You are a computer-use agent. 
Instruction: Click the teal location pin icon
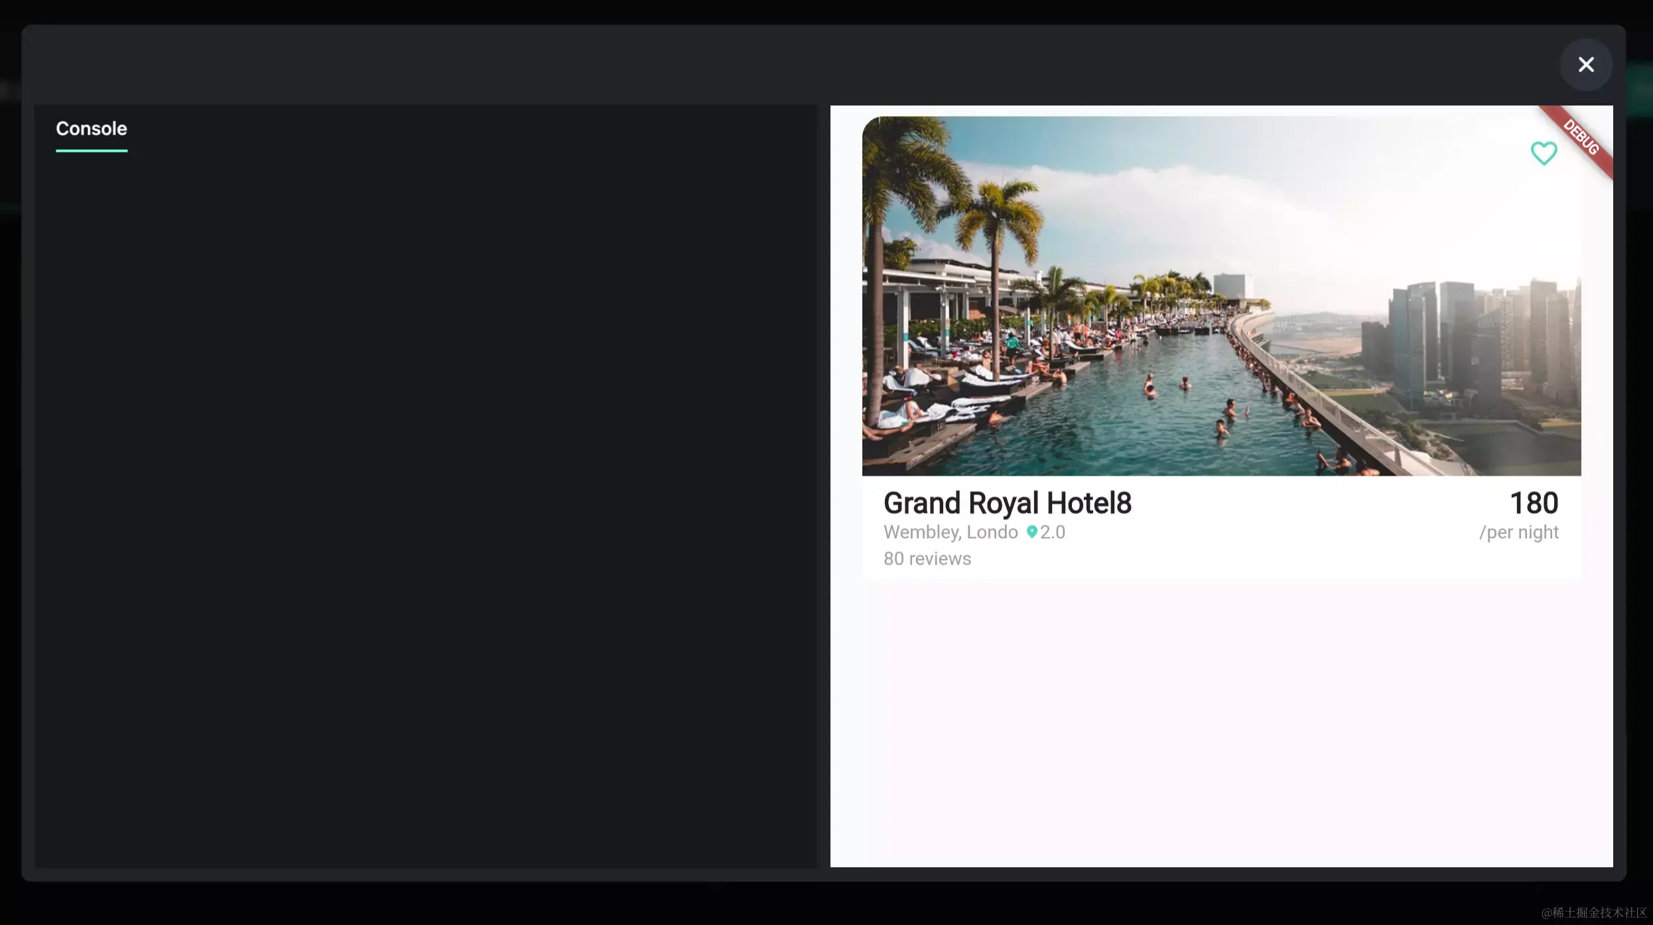point(1031,532)
